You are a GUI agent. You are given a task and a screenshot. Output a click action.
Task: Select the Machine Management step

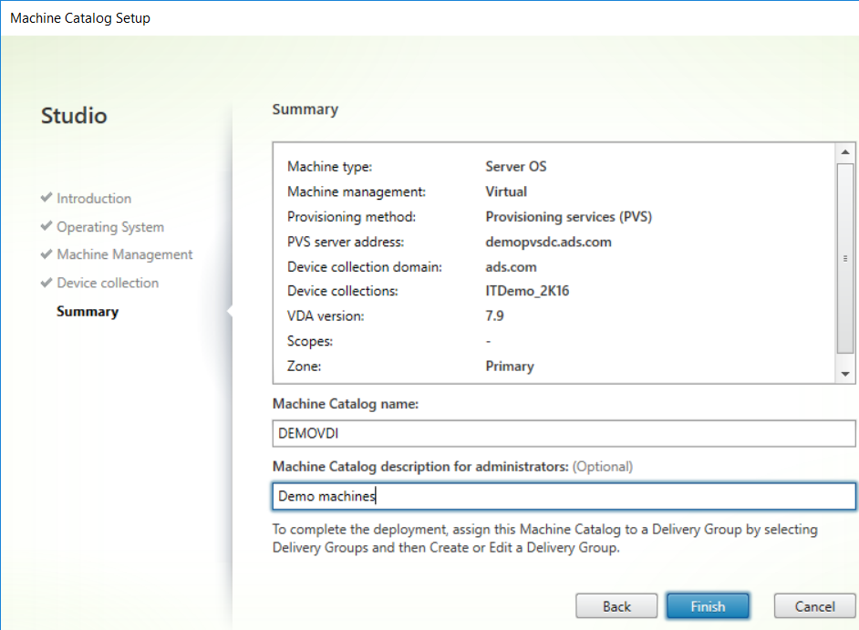124,254
